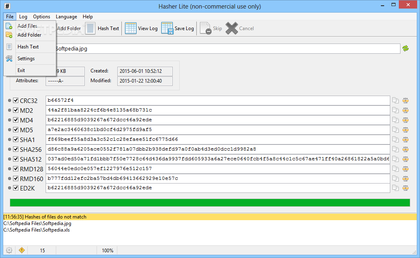Image resolution: width=420 pixels, height=258 pixels.
Task: Copy the RMD128 hash value
Action: 396,168
